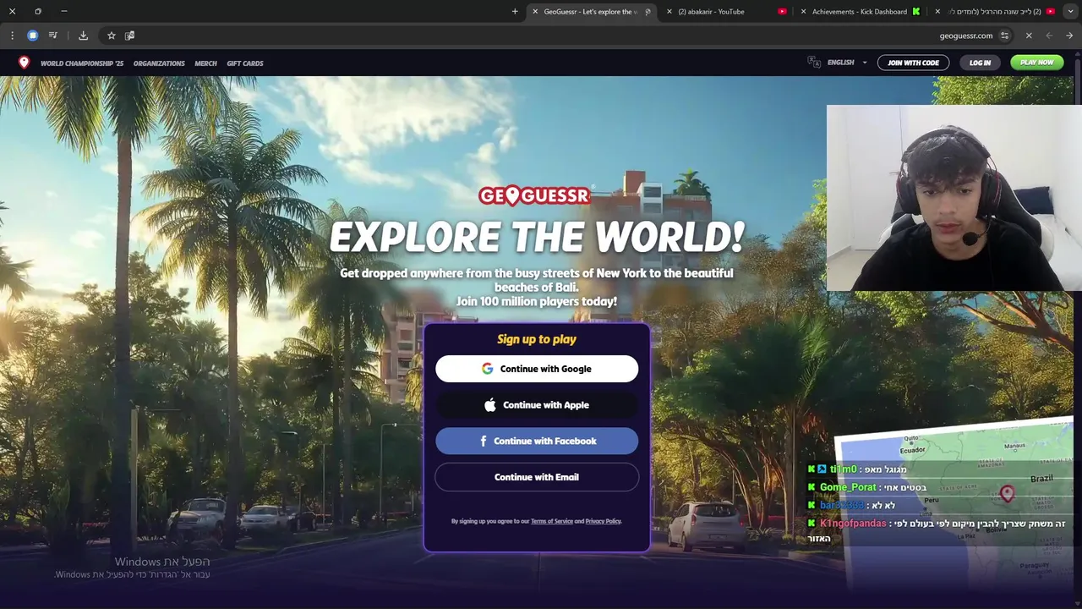This screenshot has width=1082, height=609.
Task: Open the Organizations nav link
Action: coord(159,63)
